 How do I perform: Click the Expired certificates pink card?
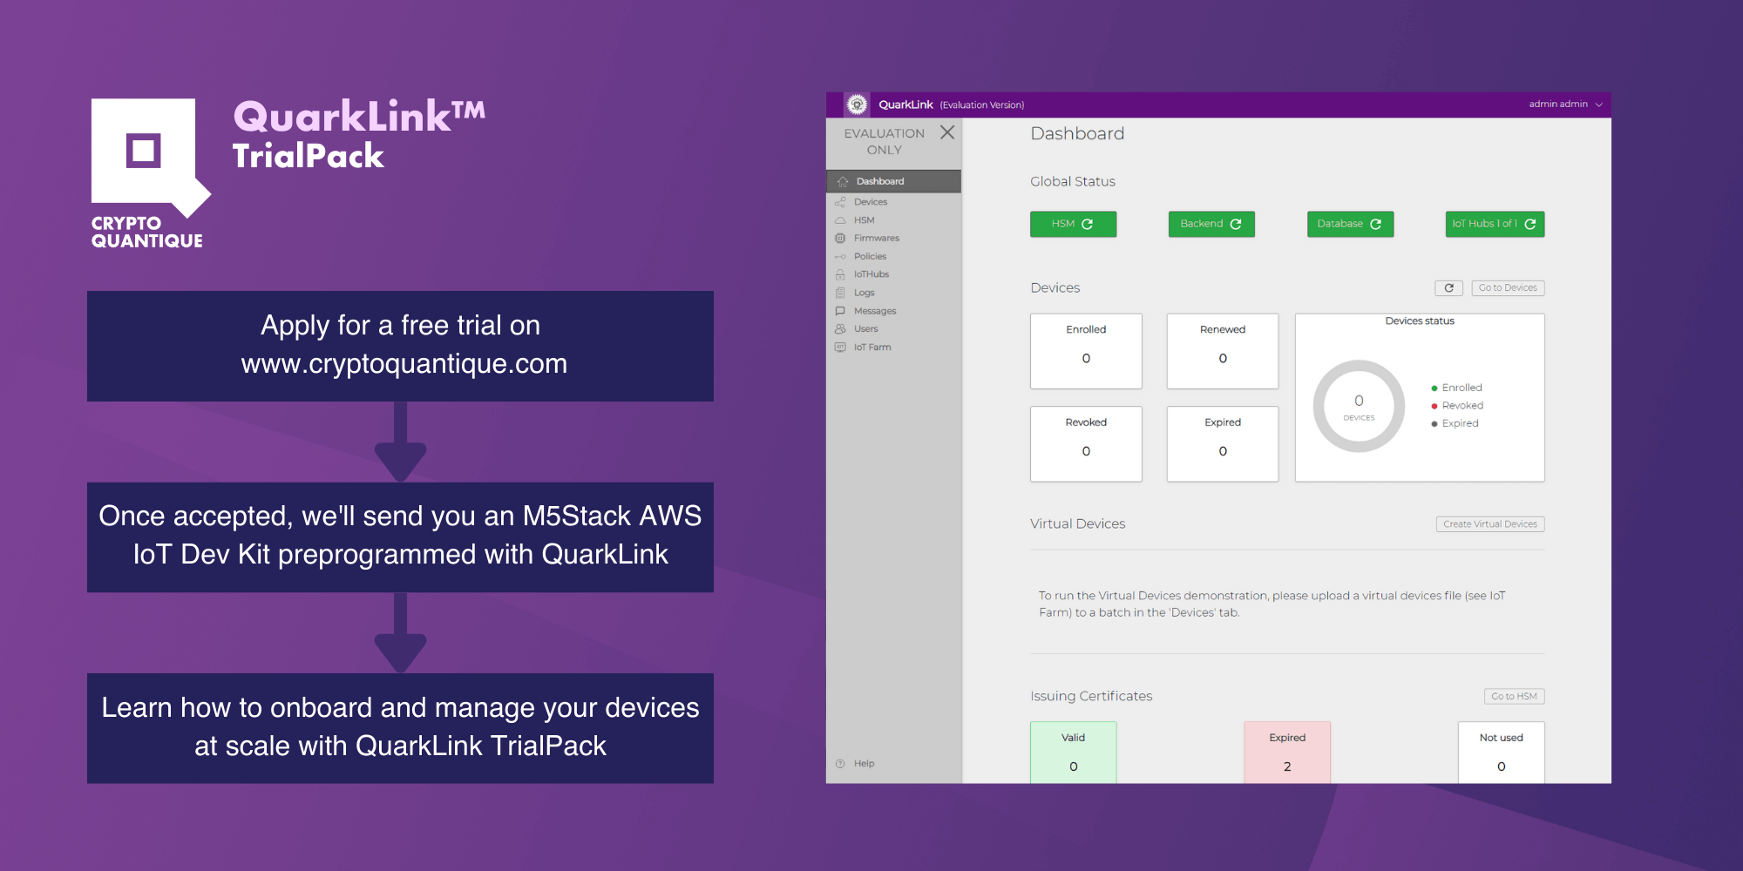[1287, 753]
